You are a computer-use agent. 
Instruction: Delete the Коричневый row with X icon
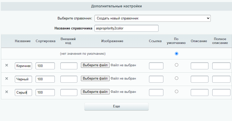[x=7, y=65]
